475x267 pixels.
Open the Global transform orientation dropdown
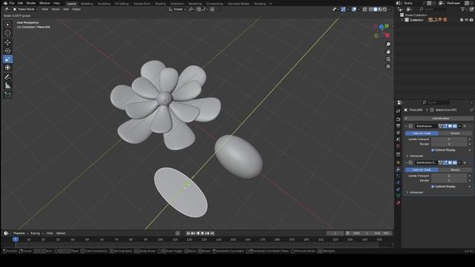coord(177,10)
